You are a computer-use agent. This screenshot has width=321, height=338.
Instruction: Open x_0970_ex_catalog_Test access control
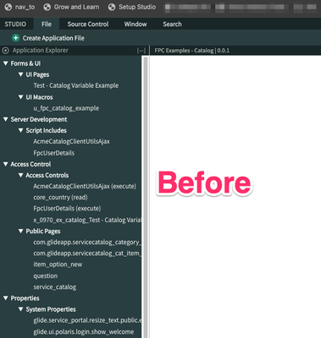(x=87, y=220)
